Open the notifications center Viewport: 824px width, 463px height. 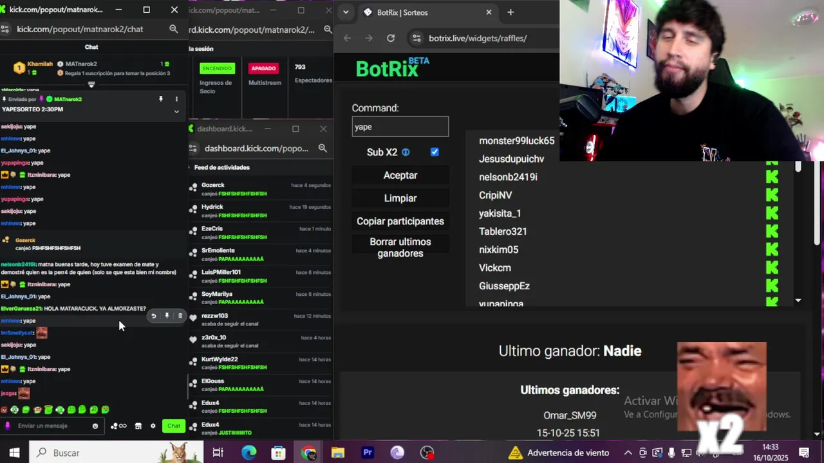click(x=803, y=453)
